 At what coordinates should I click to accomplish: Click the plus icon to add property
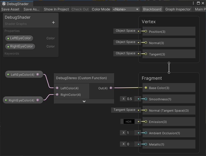click(53, 23)
